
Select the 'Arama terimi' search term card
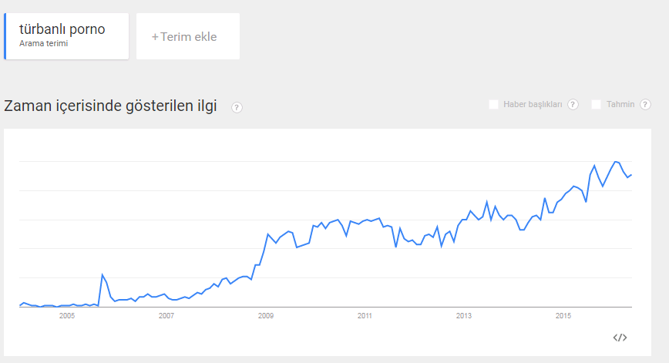(x=66, y=36)
